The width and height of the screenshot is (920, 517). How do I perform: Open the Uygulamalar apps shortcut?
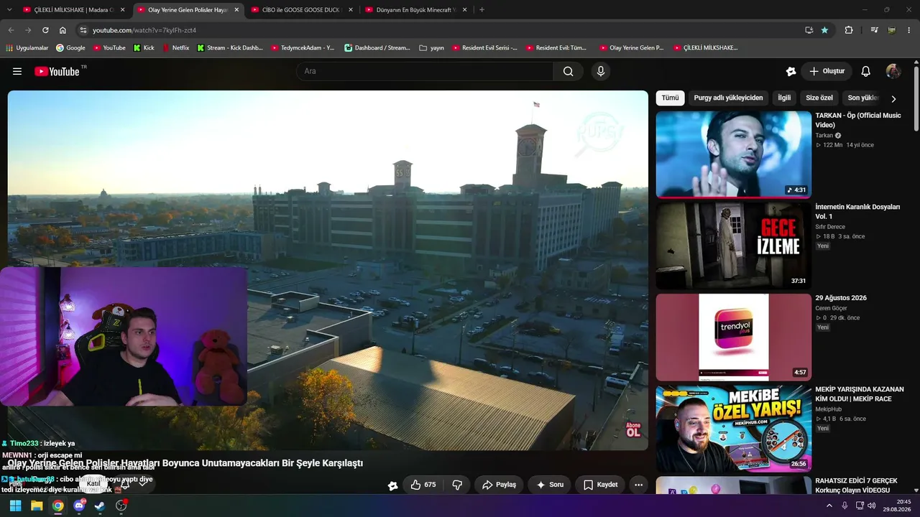[x=27, y=48]
